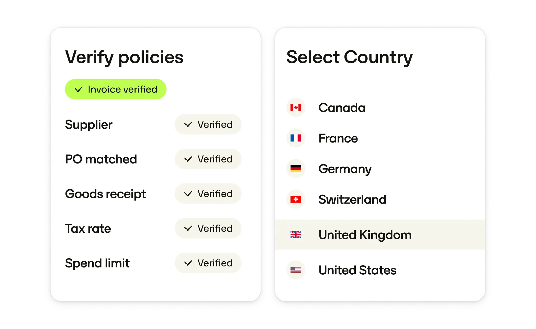Viewport: 536px width, 329px height.
Task: Click the Spend limit Verified badge
Action: pyautogui.click(x=208, y=263)
